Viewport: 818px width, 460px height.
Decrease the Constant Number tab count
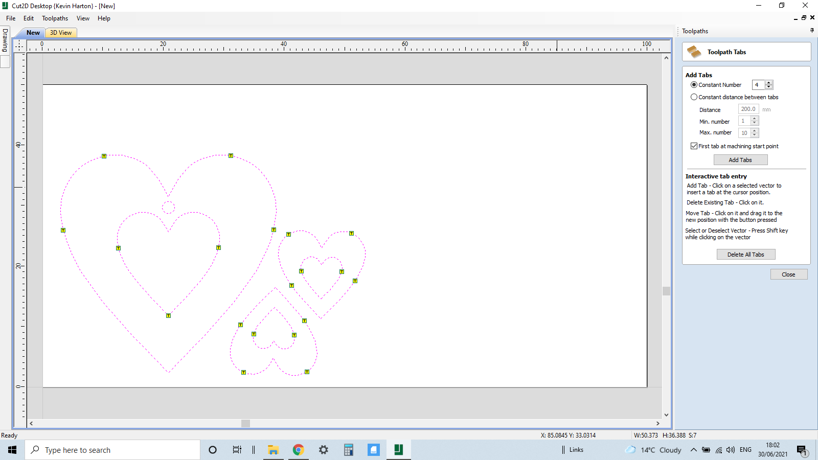point(769,87)
